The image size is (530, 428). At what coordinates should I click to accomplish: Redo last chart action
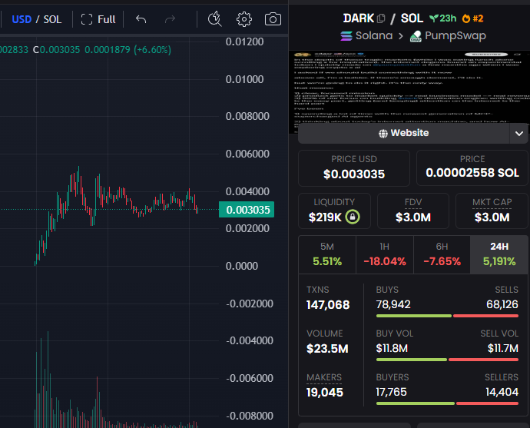170,19
